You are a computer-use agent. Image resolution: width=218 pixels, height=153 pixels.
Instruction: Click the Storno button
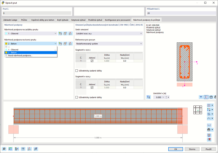pos(192,149)
